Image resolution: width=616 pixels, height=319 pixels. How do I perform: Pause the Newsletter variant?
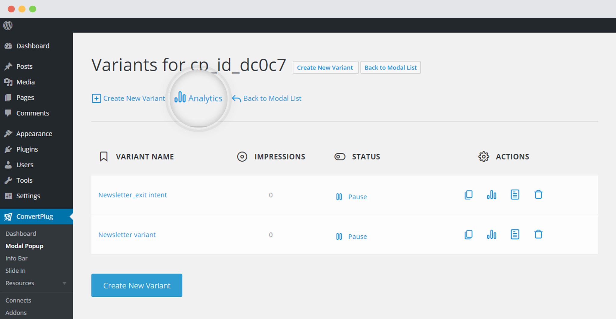[x=351, y=237]
